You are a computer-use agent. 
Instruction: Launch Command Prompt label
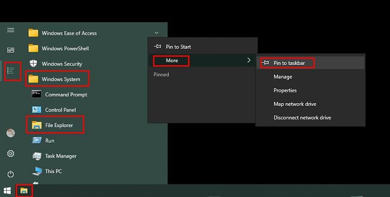pos(66,94)
